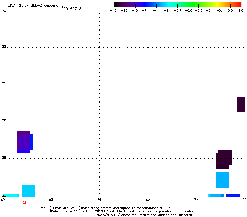The width and height of the screenshot is (247, 217).
Task: Click the -28 latitude axis label
Action: 3,158
